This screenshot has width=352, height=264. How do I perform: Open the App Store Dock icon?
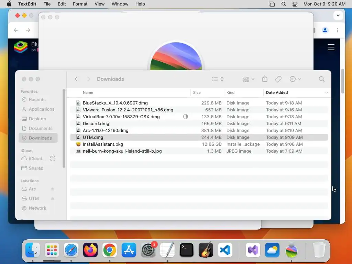point(129,250)
